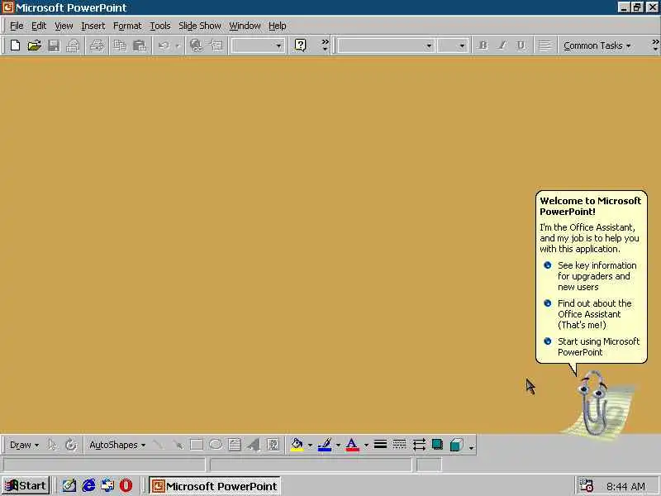Apply Fill Color with paint bucket

(297, 445)
